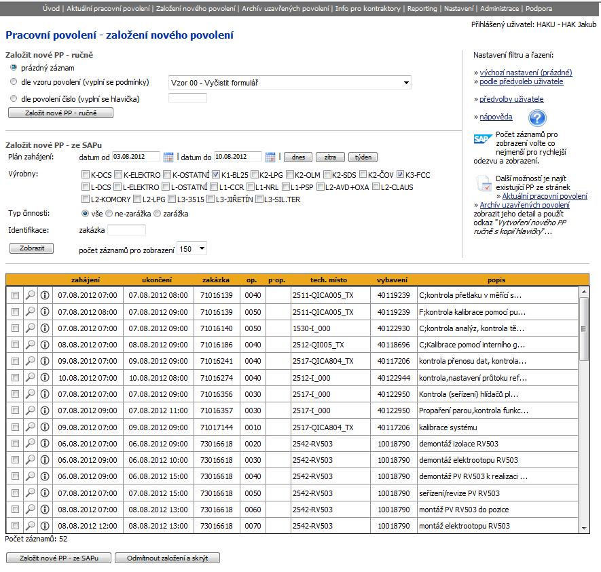
Task: Click in the zakázka input field
Action: pyautogui.click(x=126, y=230)
